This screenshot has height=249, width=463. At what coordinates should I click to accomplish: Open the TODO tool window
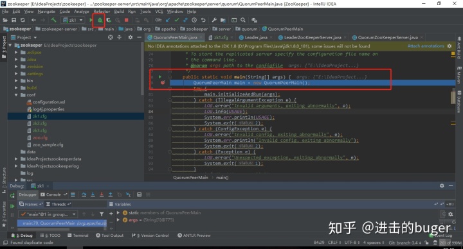point(50,236)
